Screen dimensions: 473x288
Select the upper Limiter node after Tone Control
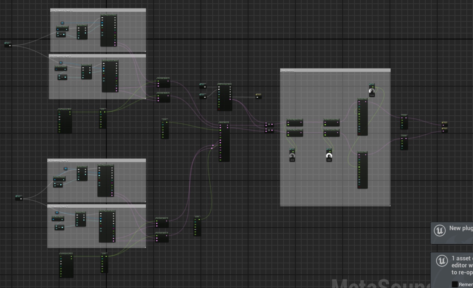[x=404, y=122]
